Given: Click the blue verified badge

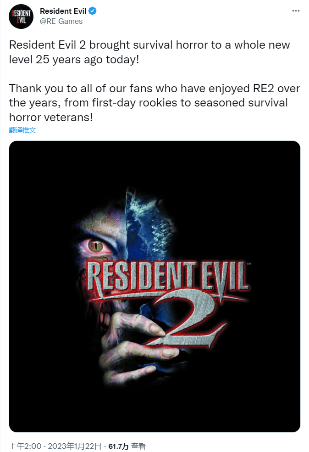Looking at the screenshot, I should 93,11.
